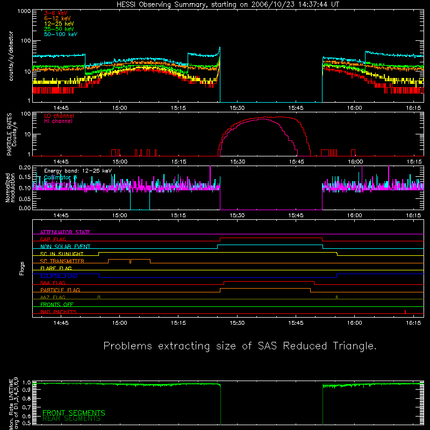Screen dimensions: 430x430
Task: Click the red BAD PACKETS marker near 16:15
Action: coord(405,312)
